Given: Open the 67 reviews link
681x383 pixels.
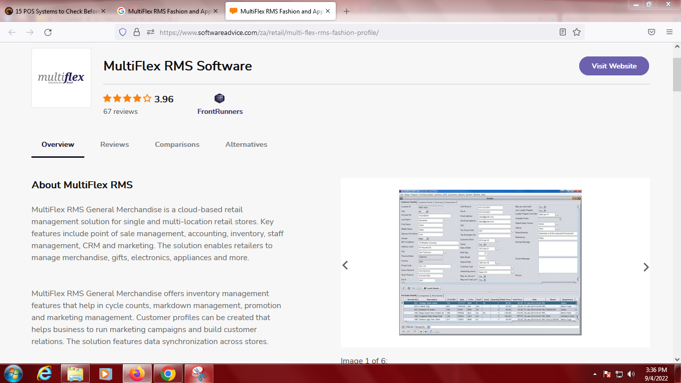Looking at the screenshot, I should point(120,111).
